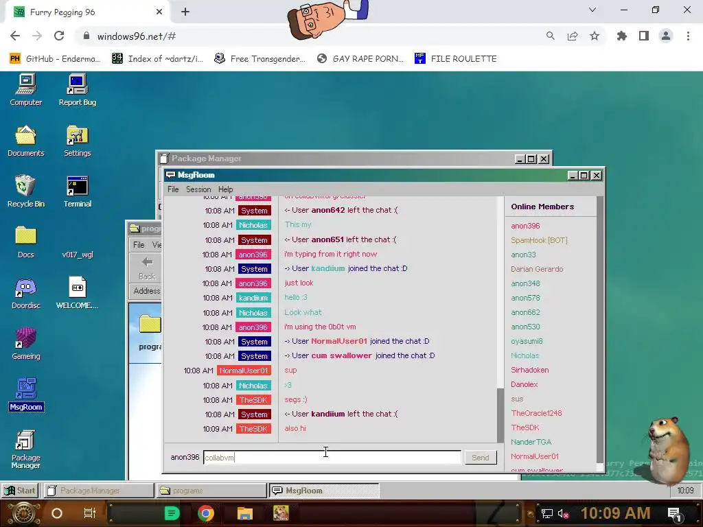Select NanderTGA in Online Members
Screen dimensions: 703x527
(531, 442)
